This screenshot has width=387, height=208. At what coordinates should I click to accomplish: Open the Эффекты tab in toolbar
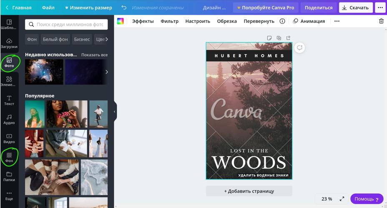pyautogui.click(x=143, y=21)
